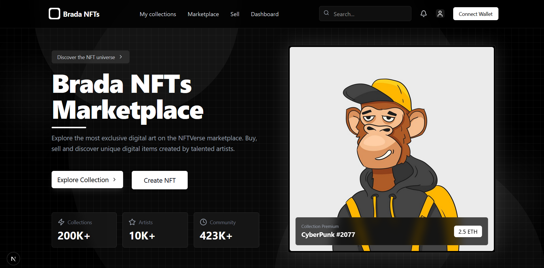Viewport: 544px width, 268px height.
Task: Click the Brada NFTs brand name
Action: click(x=81, y=14)
